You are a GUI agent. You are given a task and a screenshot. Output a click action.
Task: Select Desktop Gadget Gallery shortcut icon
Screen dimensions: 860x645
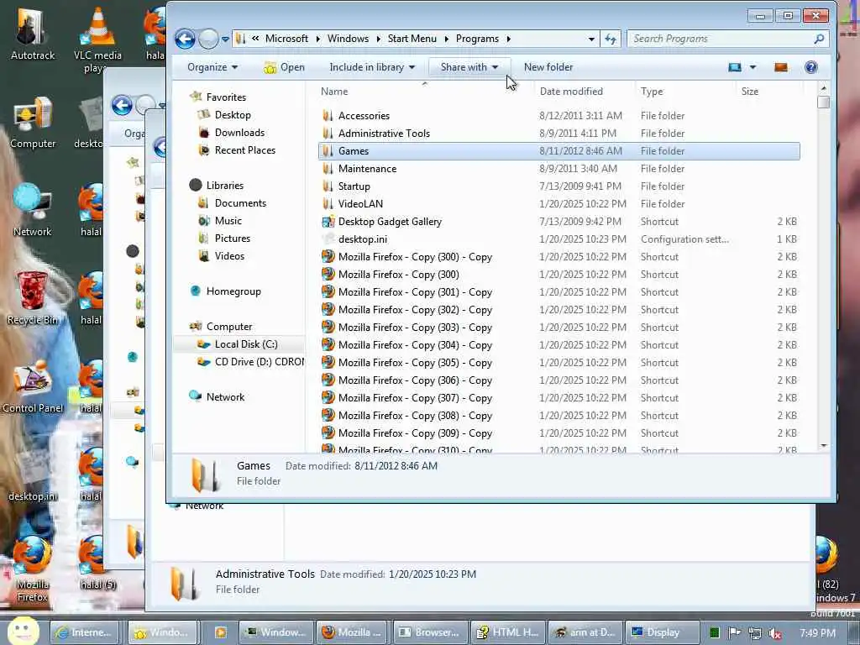[x=328, y=222]
